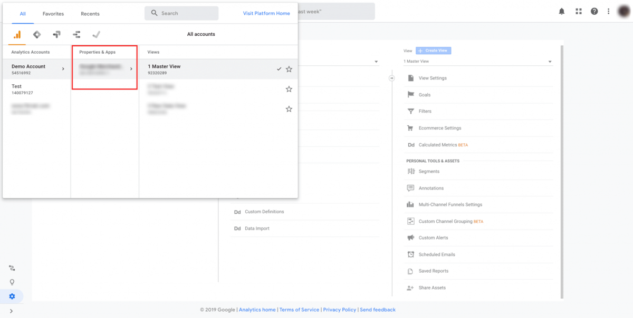
Task: Open the notifications bell
Action: pyautogui.click(x=562, y=12)
